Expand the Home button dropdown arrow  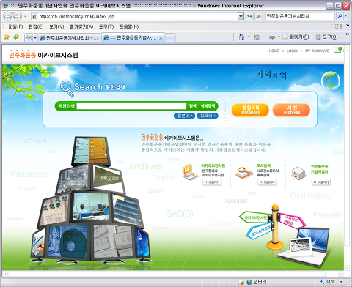pyautogui.click(x=249, y=37)
